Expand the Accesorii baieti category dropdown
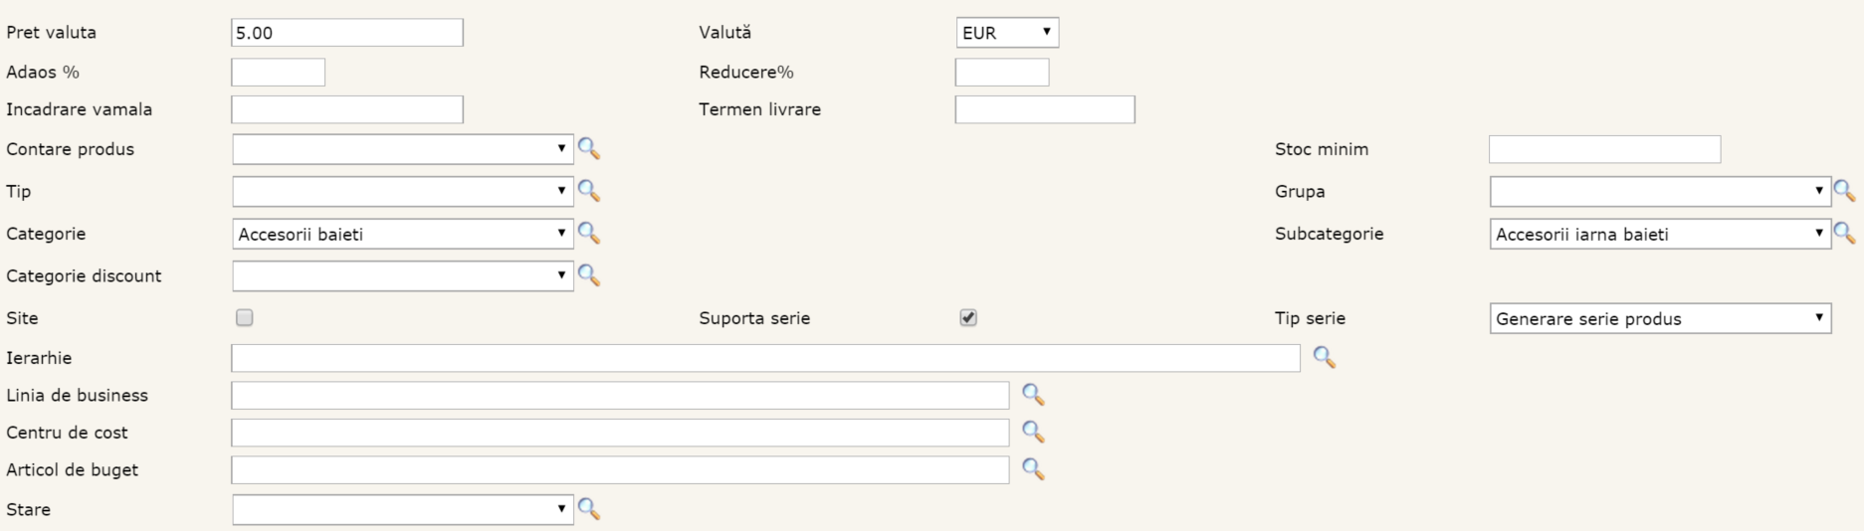Screen dimensions: 1864x531 (x=403, y=234)
